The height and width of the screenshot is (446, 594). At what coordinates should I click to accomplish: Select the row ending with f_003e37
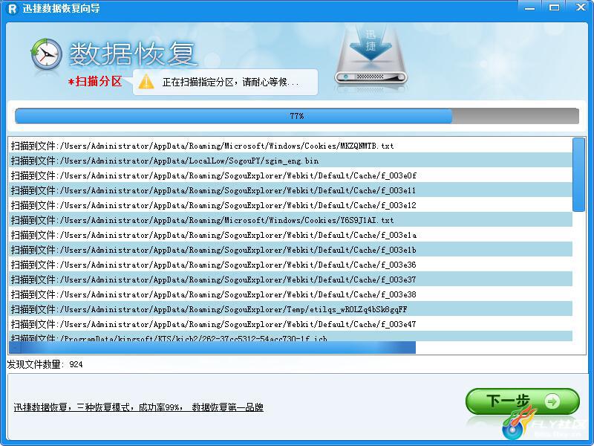290,279
